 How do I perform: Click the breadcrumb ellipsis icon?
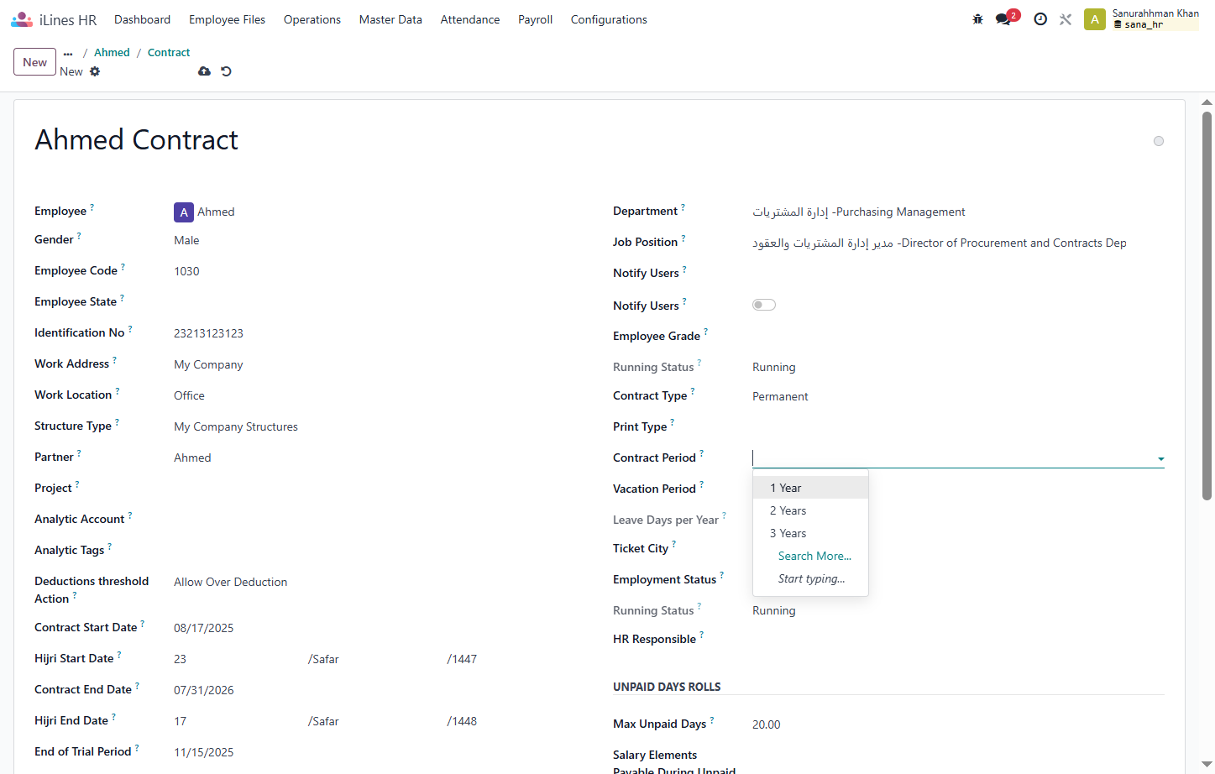tap(68, 53)
